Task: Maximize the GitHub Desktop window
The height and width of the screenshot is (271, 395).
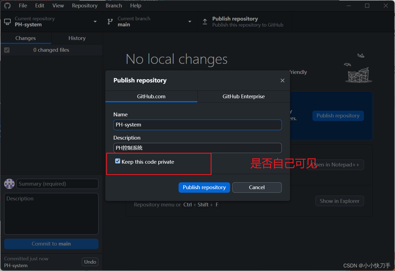Action: [x=367, y=5]
